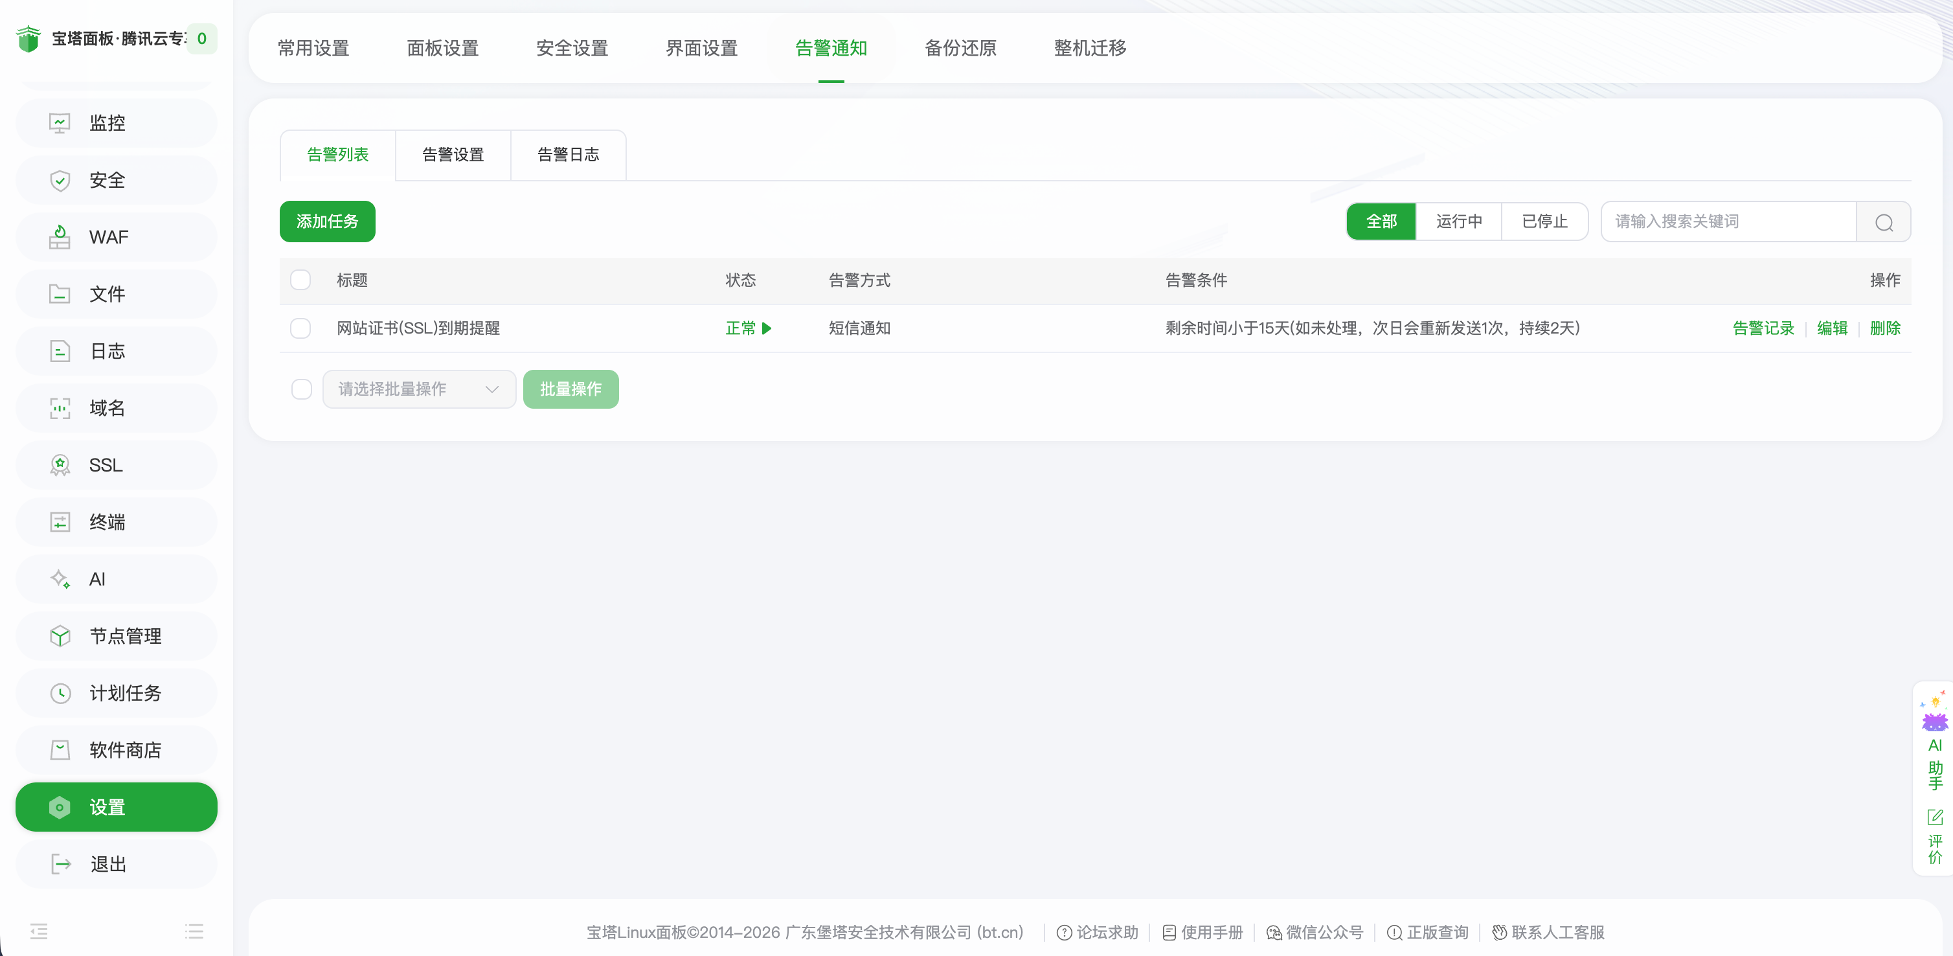Screen dimensions: 1953x956
Task: Click 删除 on the SSL reminder row
Action: [1885, 328]
